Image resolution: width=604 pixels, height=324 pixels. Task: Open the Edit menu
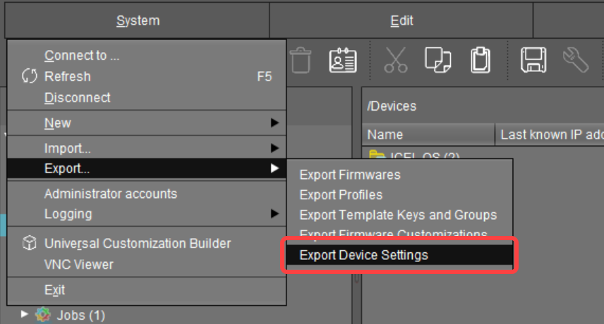tap(401, 21)
